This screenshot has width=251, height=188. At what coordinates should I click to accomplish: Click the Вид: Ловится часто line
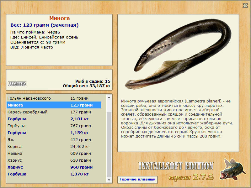click(32, 47)
